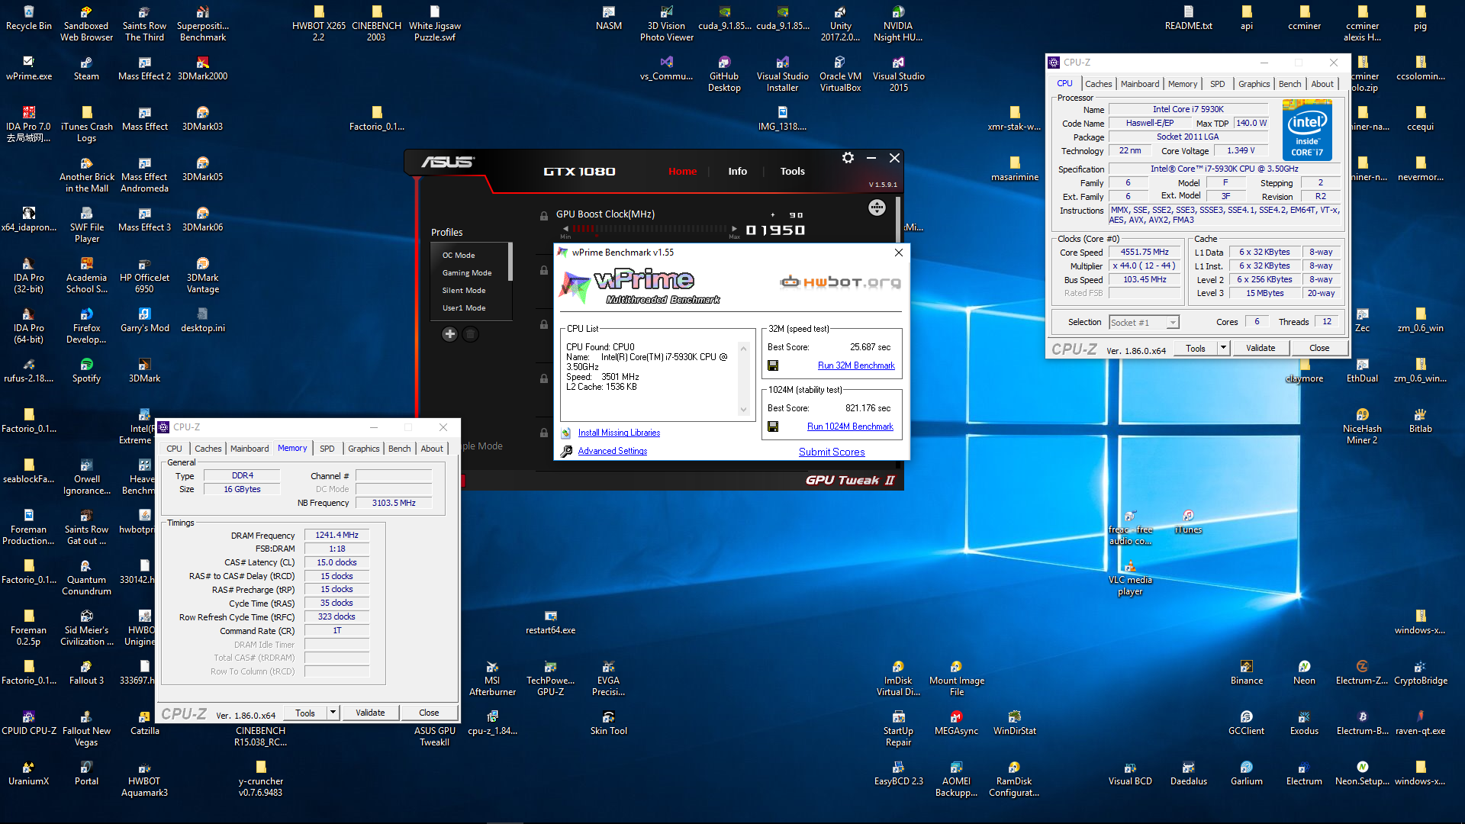This screenshot has width=1465, height=824.
Task: Select the TechPowerUp GPU-Z desktop icon
Action: click(550, 678)
